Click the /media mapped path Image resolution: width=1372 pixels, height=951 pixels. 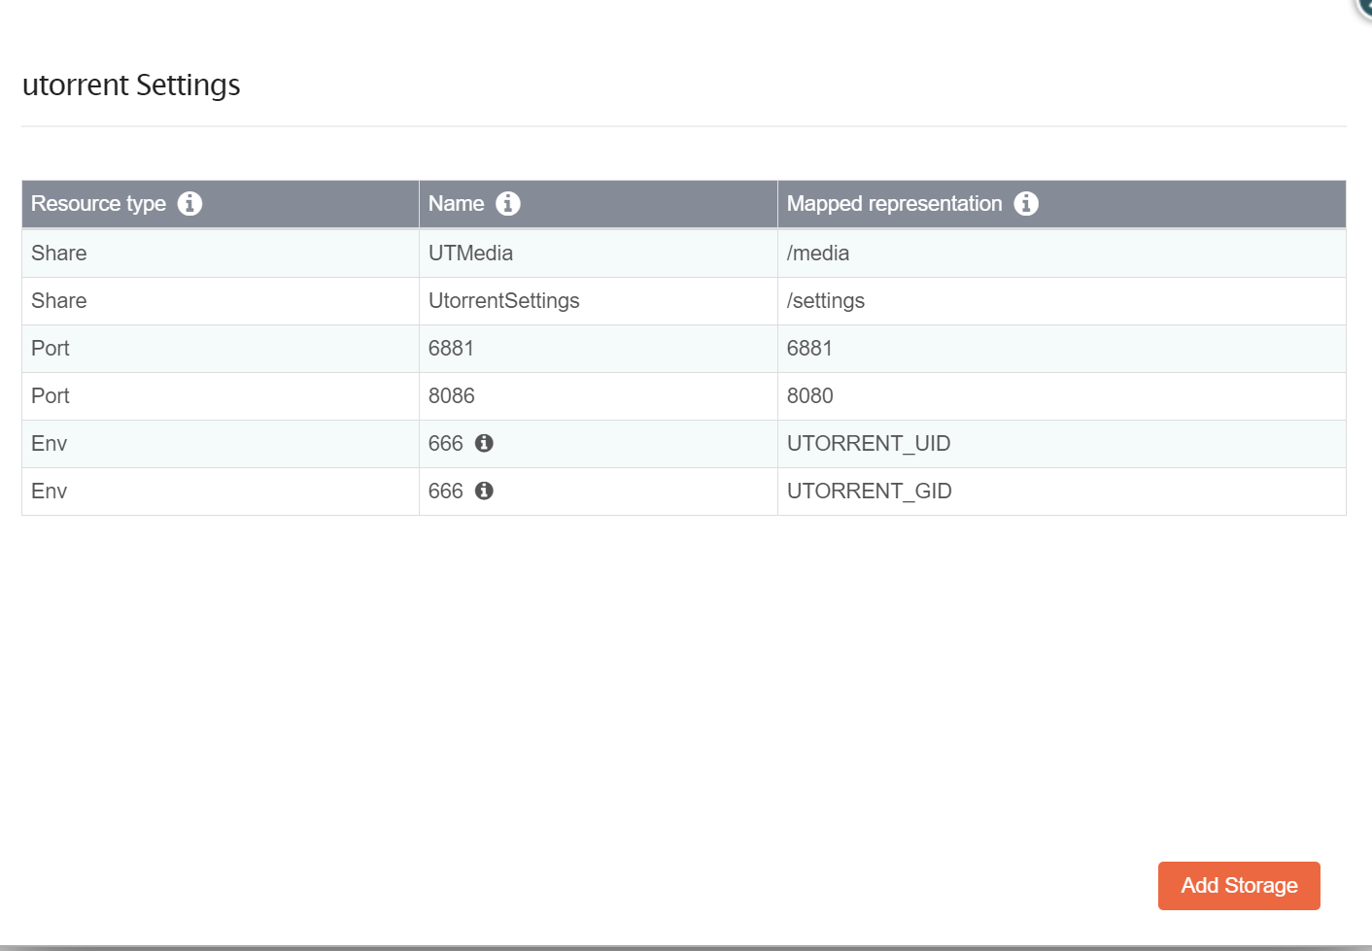818,254
